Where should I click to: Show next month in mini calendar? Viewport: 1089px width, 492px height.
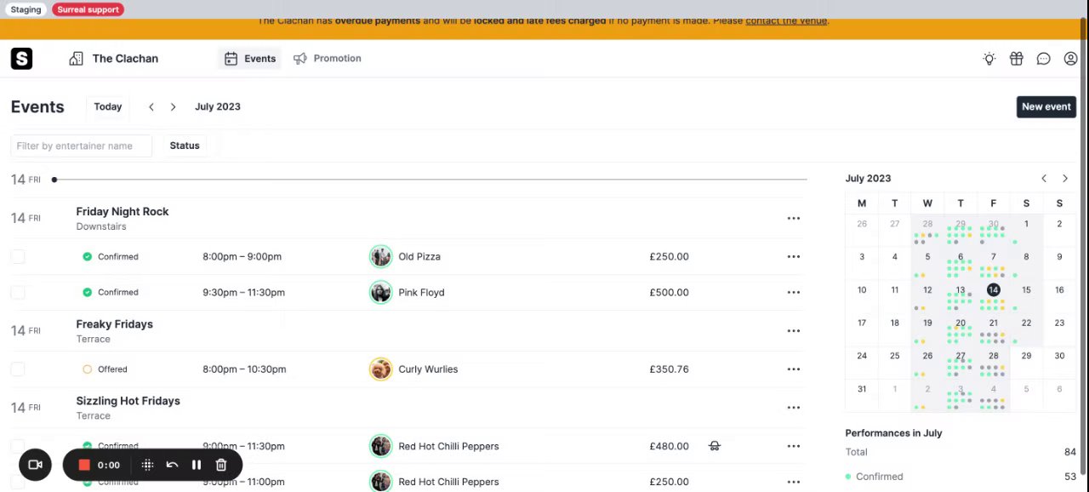tap(1065, 178)
